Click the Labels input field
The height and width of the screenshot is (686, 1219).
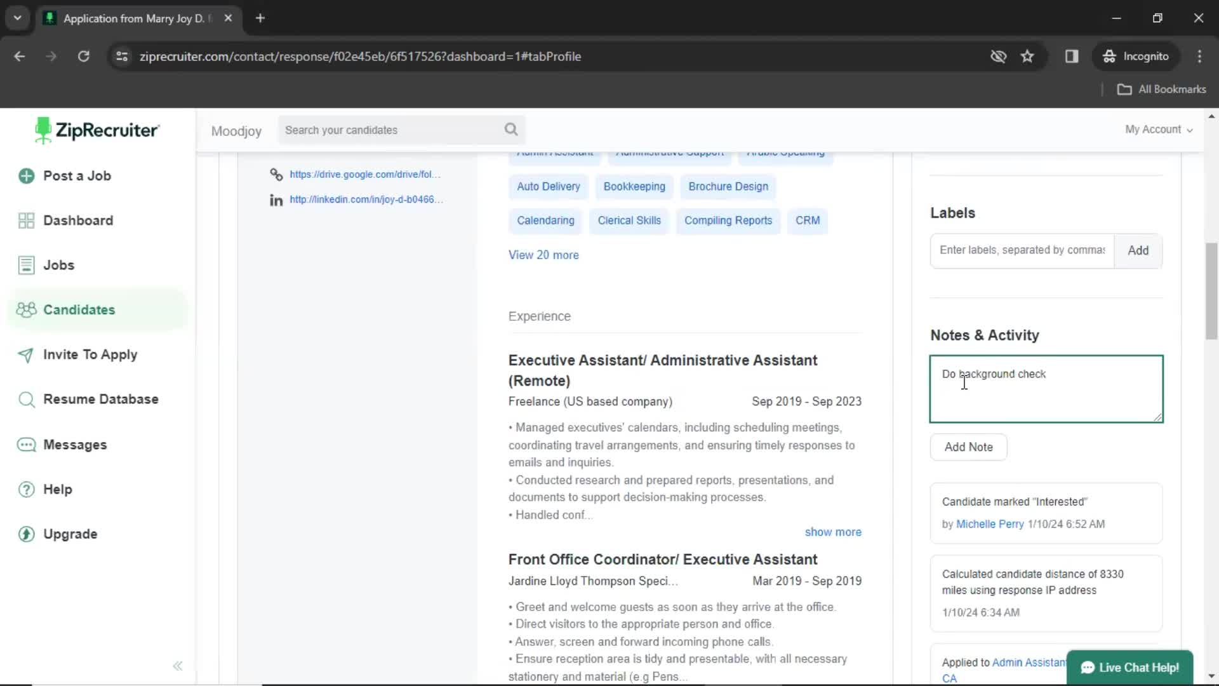pos(1022,250)
